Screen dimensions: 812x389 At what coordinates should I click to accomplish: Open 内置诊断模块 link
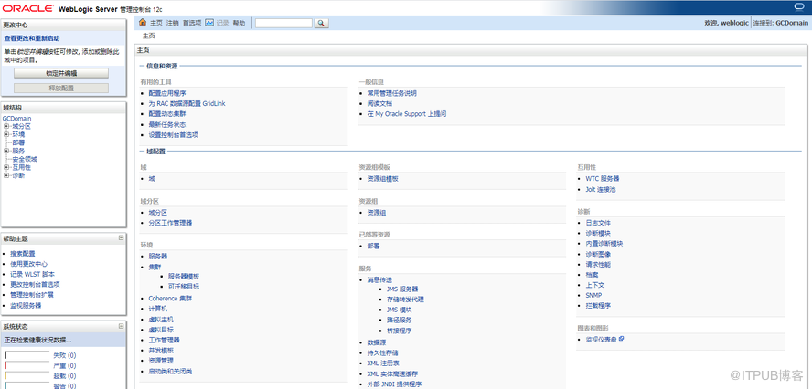pyautogui.click(x=604, y=244)
